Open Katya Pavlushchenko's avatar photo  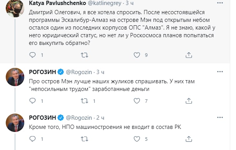(x=15, y=8)
